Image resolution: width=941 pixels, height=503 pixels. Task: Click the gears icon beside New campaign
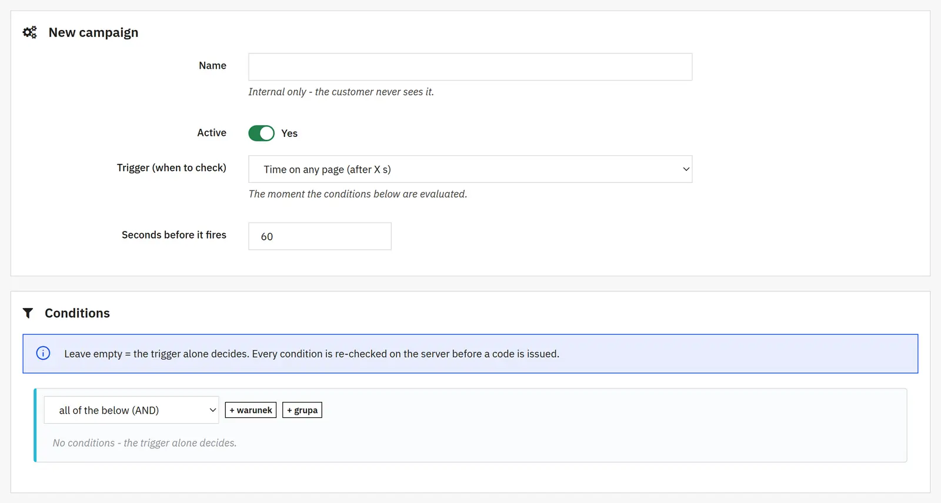pos(29,32)
